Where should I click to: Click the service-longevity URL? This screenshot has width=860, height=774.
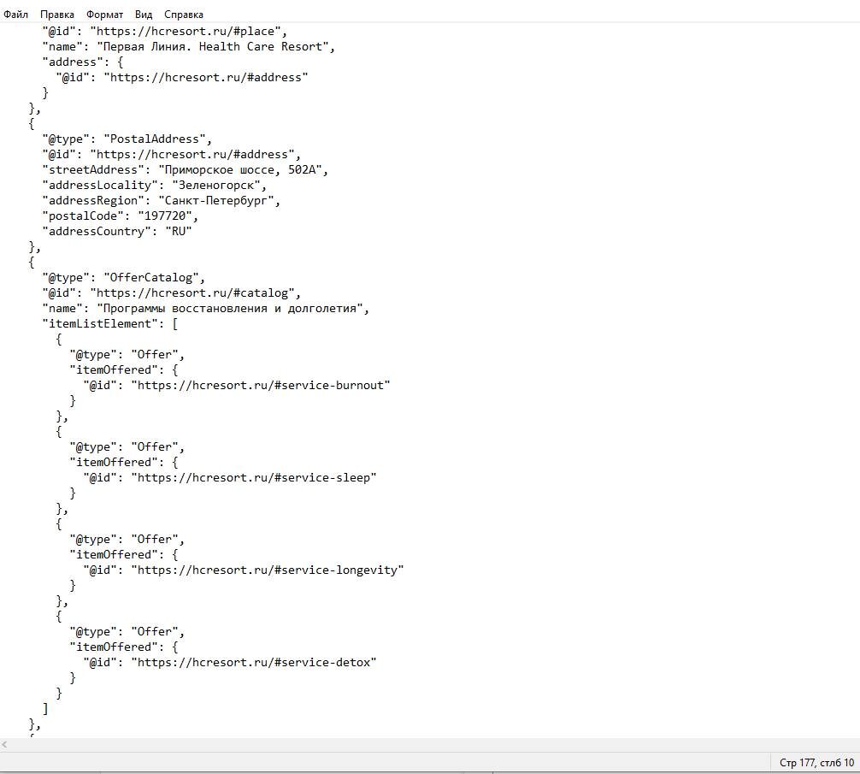[267, 570]
